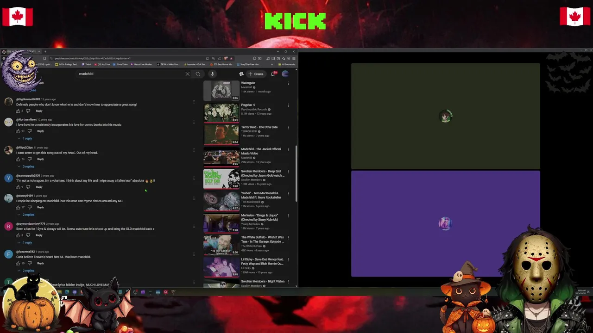Open options menu for Deep End video
The image size is (593, 333).
click(x=288, y=172)
